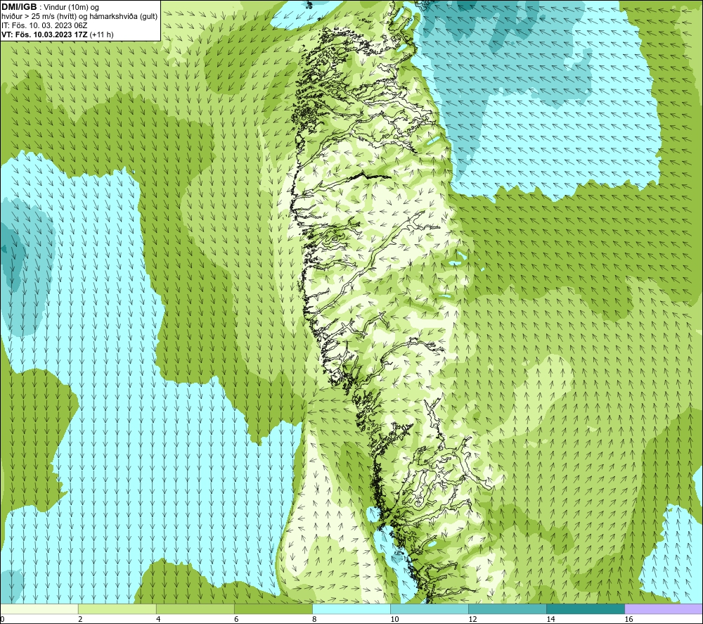703x624 pixels.
Task: Click the legend scale label "10"
Action: (x=394, y=620)
